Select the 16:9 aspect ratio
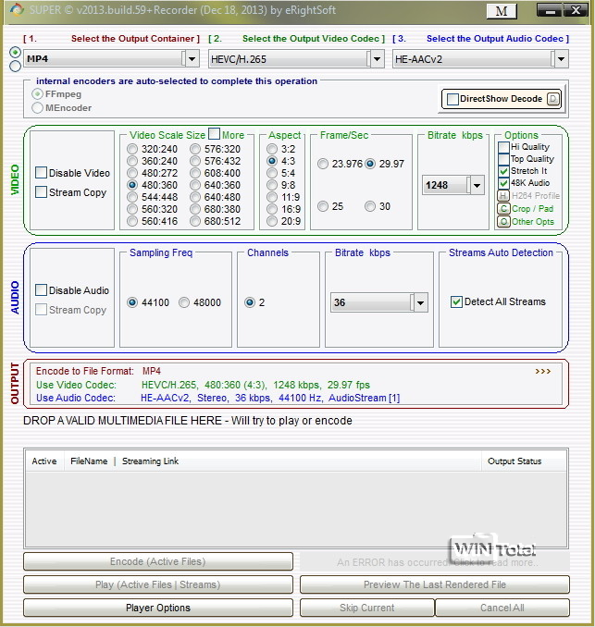This screenshot has width=595, height=627. [x=272, y=209]
